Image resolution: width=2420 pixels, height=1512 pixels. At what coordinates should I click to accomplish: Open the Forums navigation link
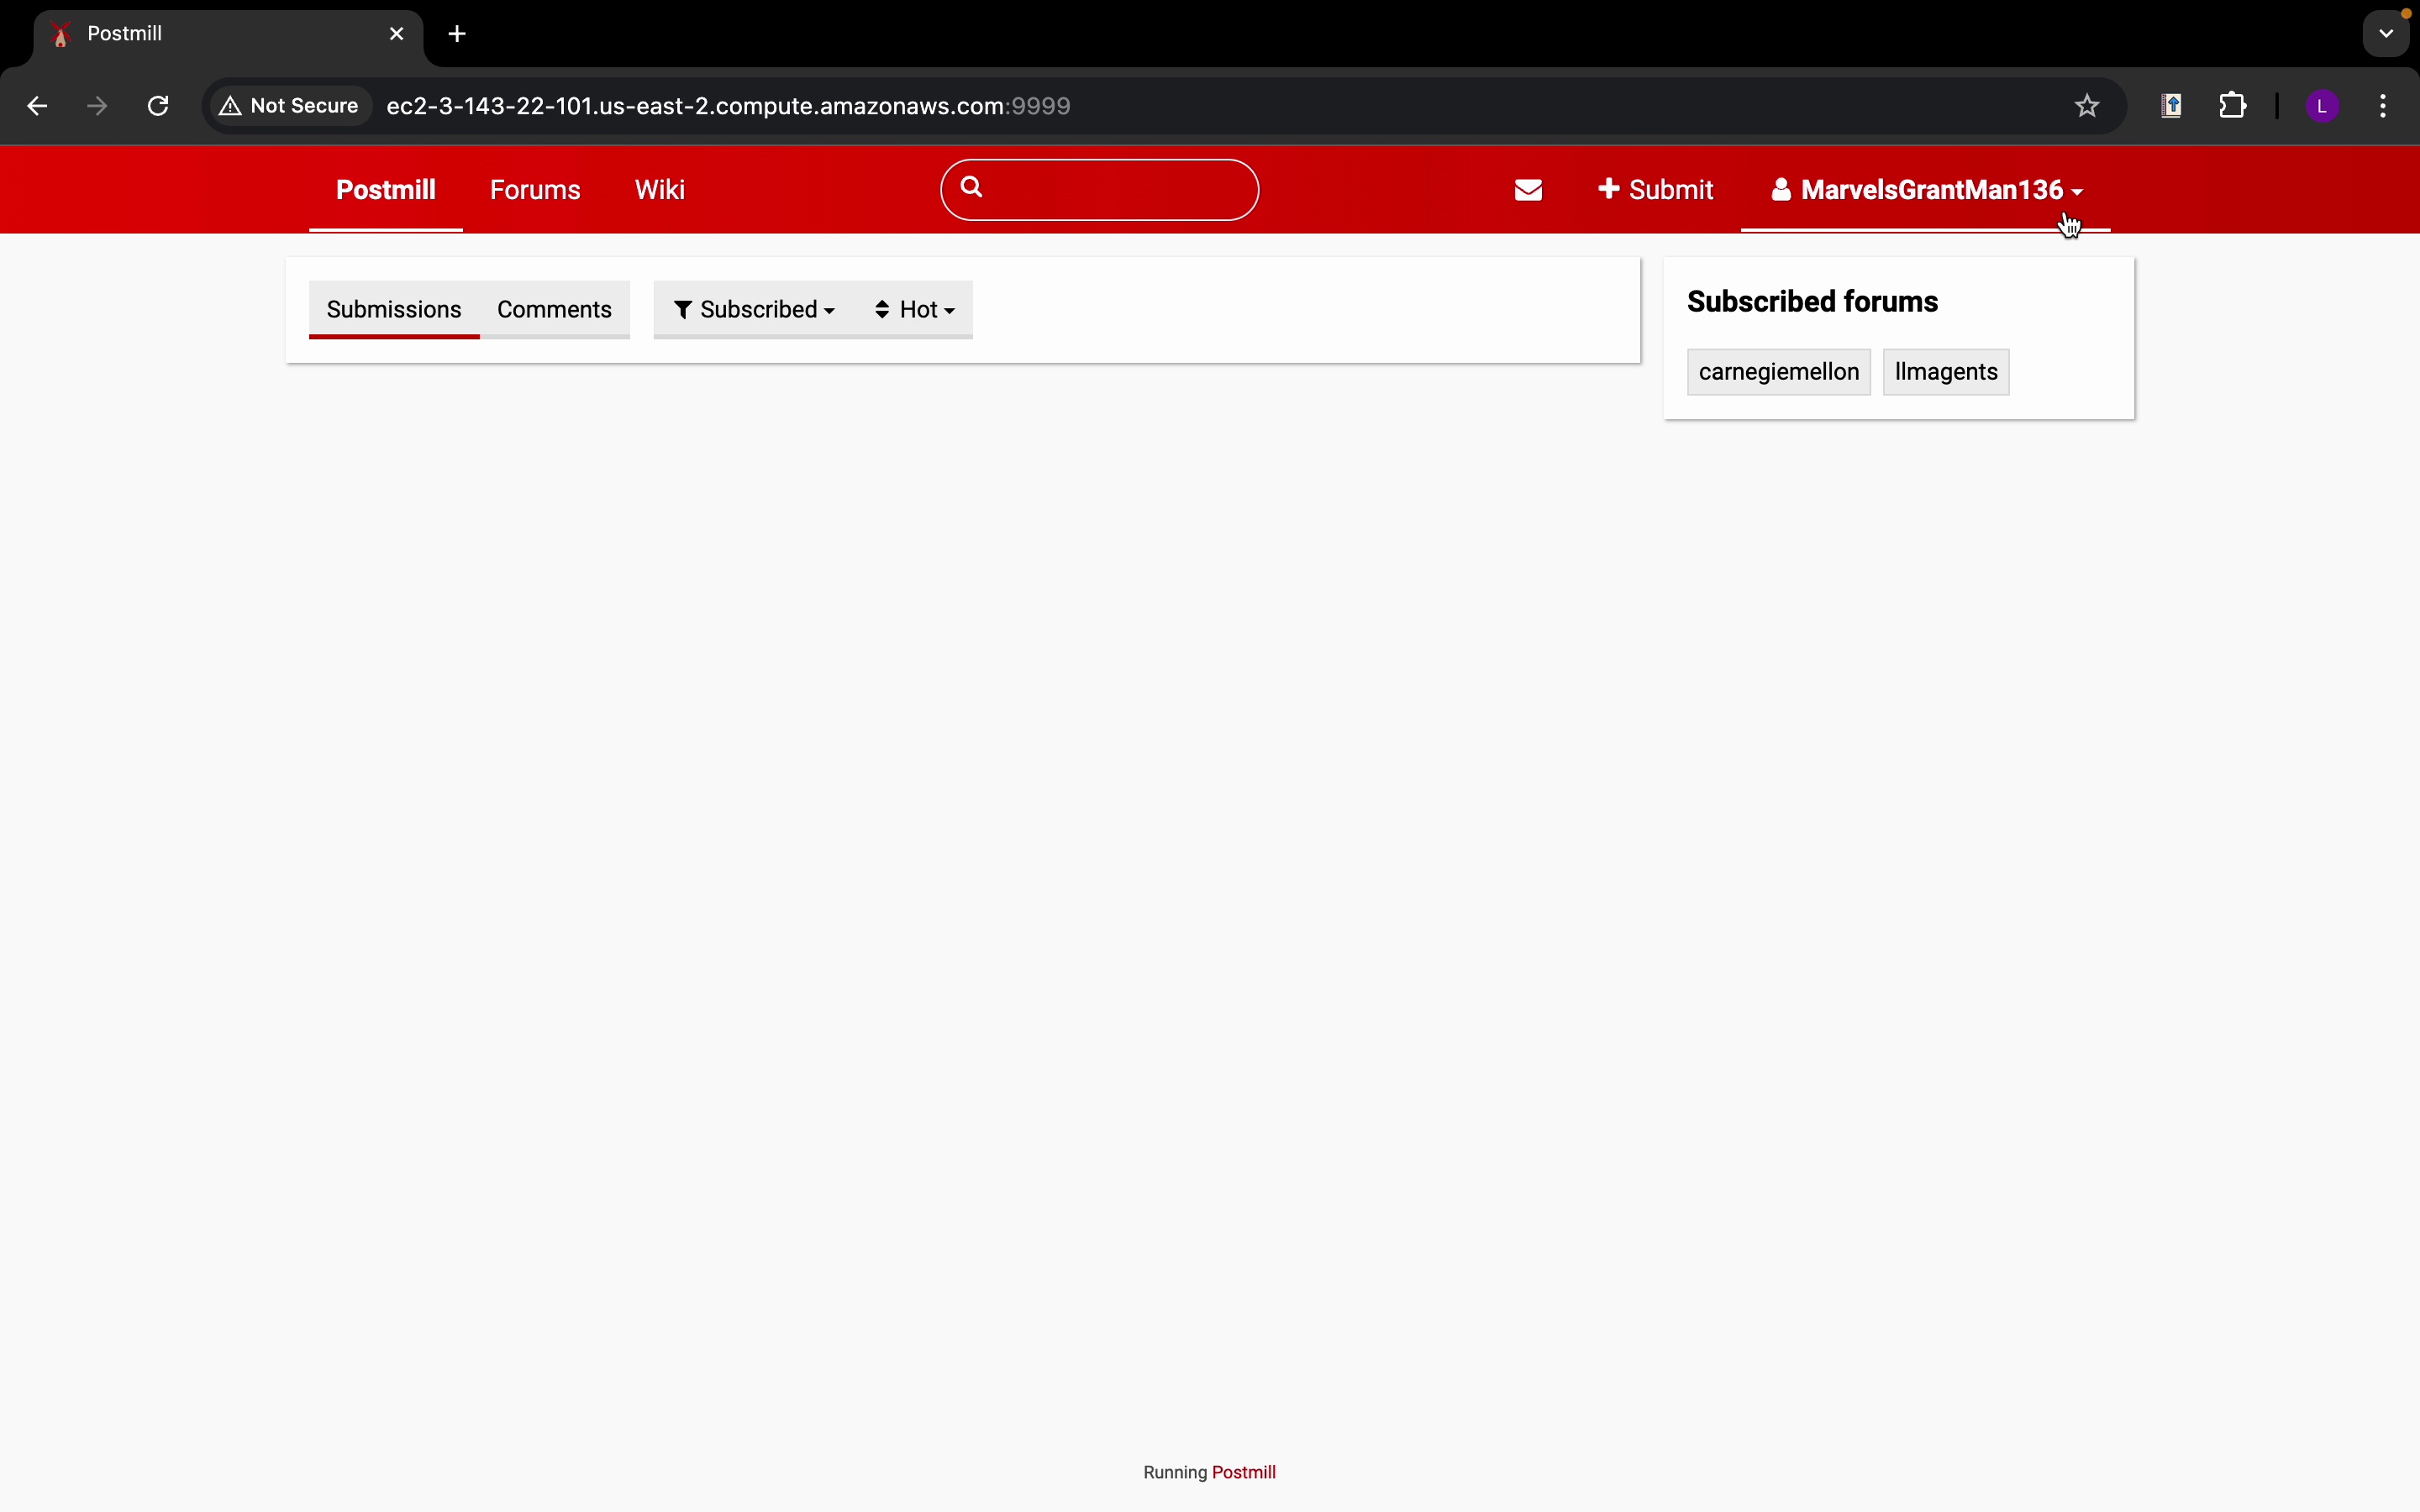coord(535,190)
